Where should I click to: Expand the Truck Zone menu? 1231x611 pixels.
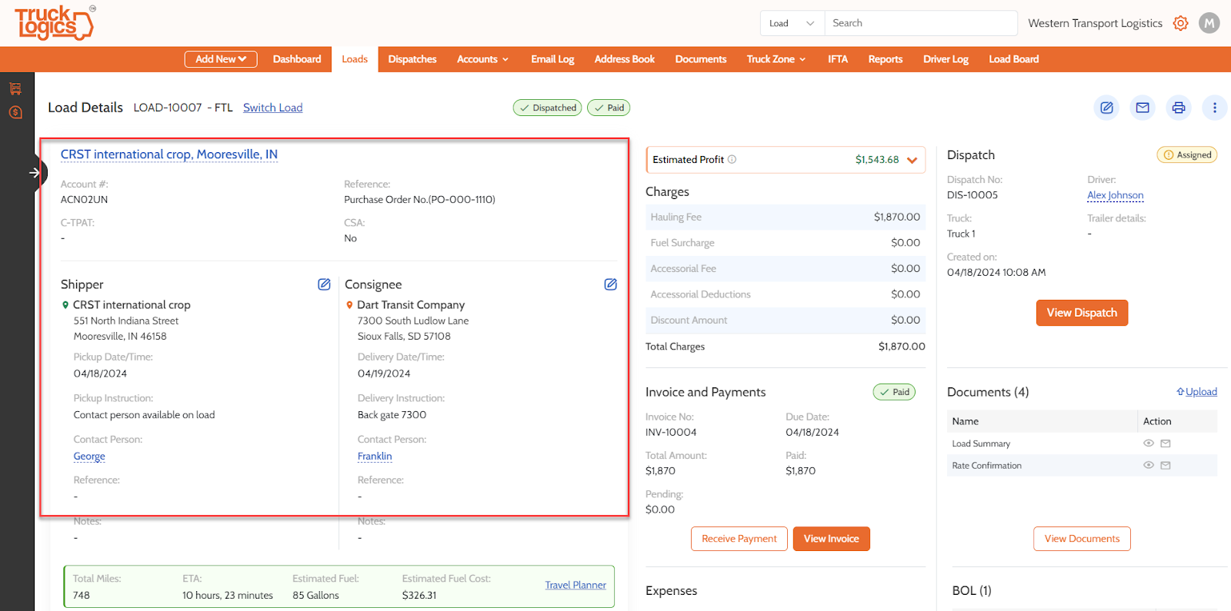tap(776, 59)
